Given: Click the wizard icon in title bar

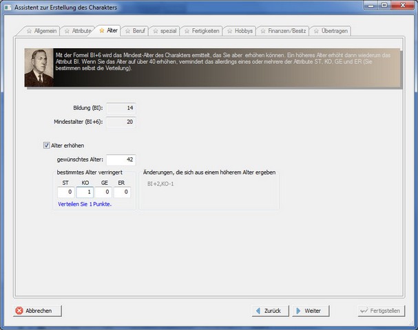Looking at the screenshot, I should (x=8, y=7).
